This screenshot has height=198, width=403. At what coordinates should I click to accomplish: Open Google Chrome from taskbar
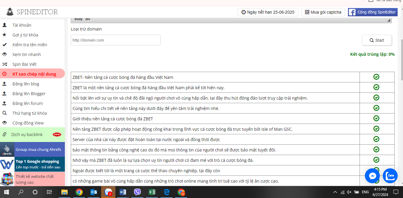pos(79,192)
